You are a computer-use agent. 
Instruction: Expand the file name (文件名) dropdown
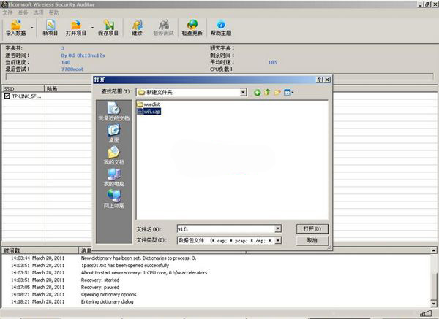(277, 228)
